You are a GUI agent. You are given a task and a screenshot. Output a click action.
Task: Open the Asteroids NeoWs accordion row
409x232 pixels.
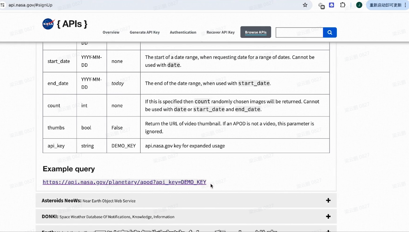[186, 200]
